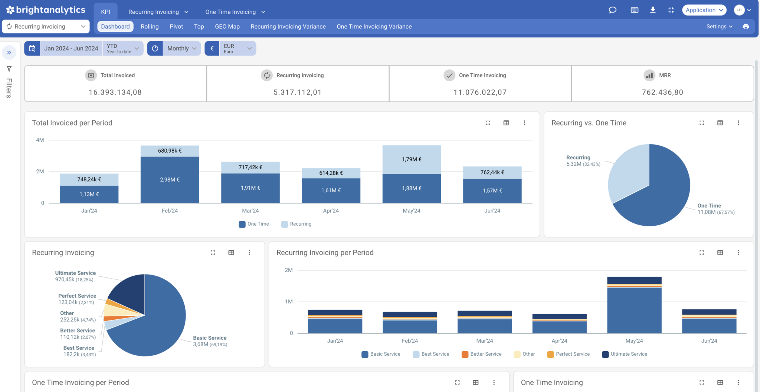Switch Recurring vs. One Time to table view
Screen dimensions: 760x392
720,123
